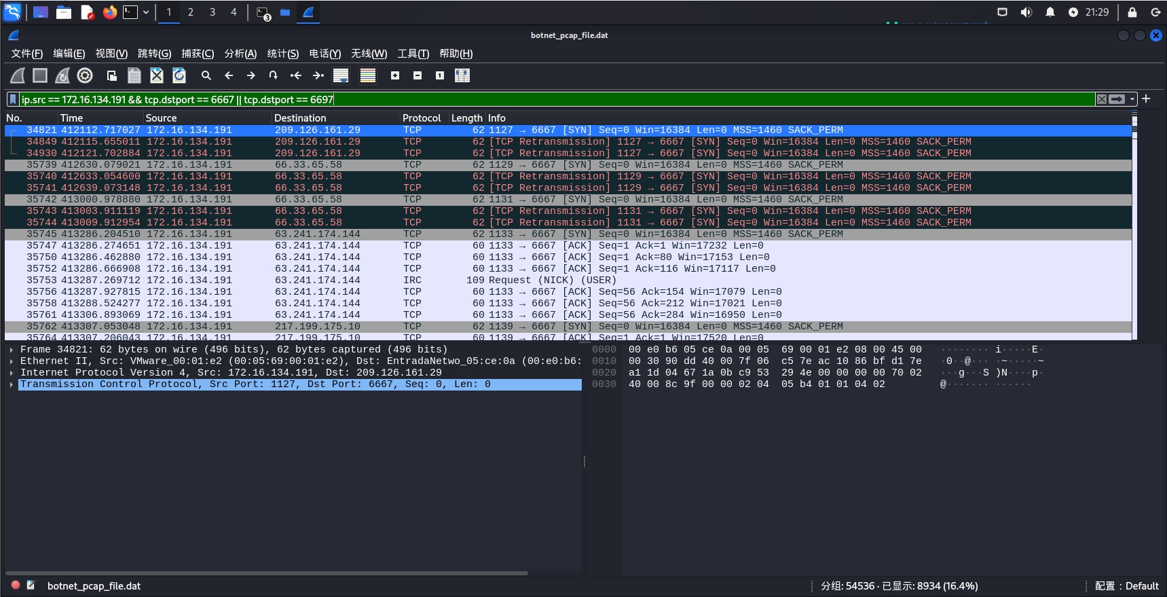
Task: Open the 分析(A) menu
Action: 240,54
